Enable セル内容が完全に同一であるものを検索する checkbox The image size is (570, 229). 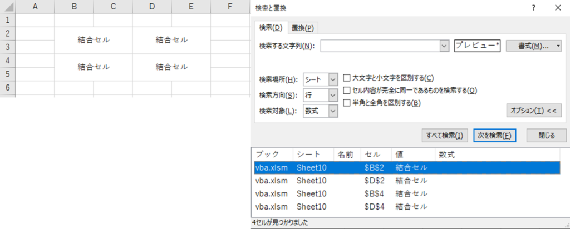[347, 91]
